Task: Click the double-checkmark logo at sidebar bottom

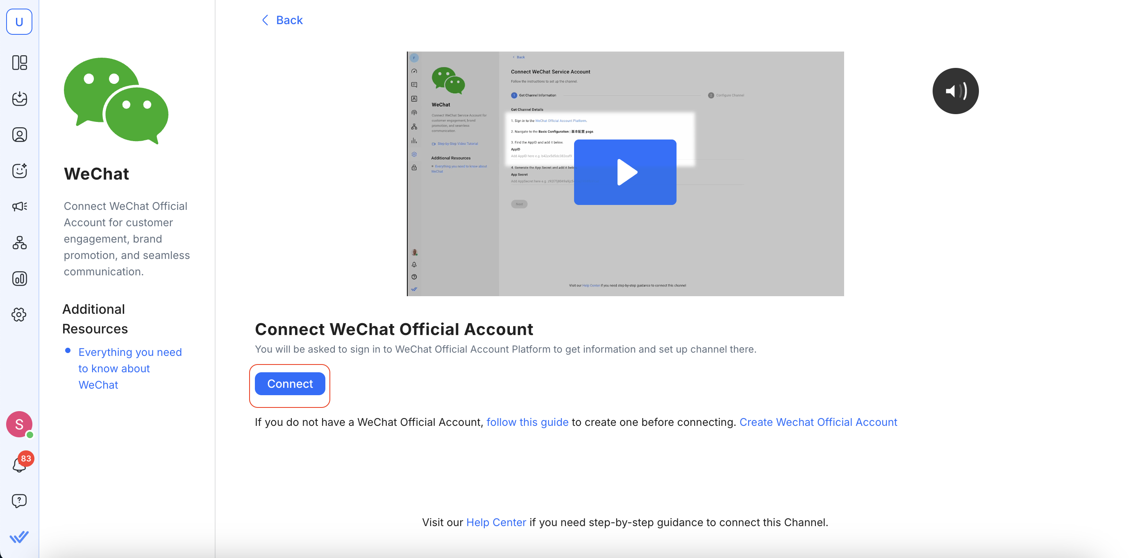Action: 19,536
